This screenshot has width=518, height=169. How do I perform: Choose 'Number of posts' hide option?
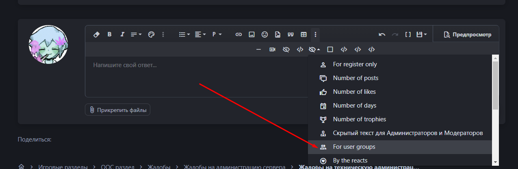point(355,78)
